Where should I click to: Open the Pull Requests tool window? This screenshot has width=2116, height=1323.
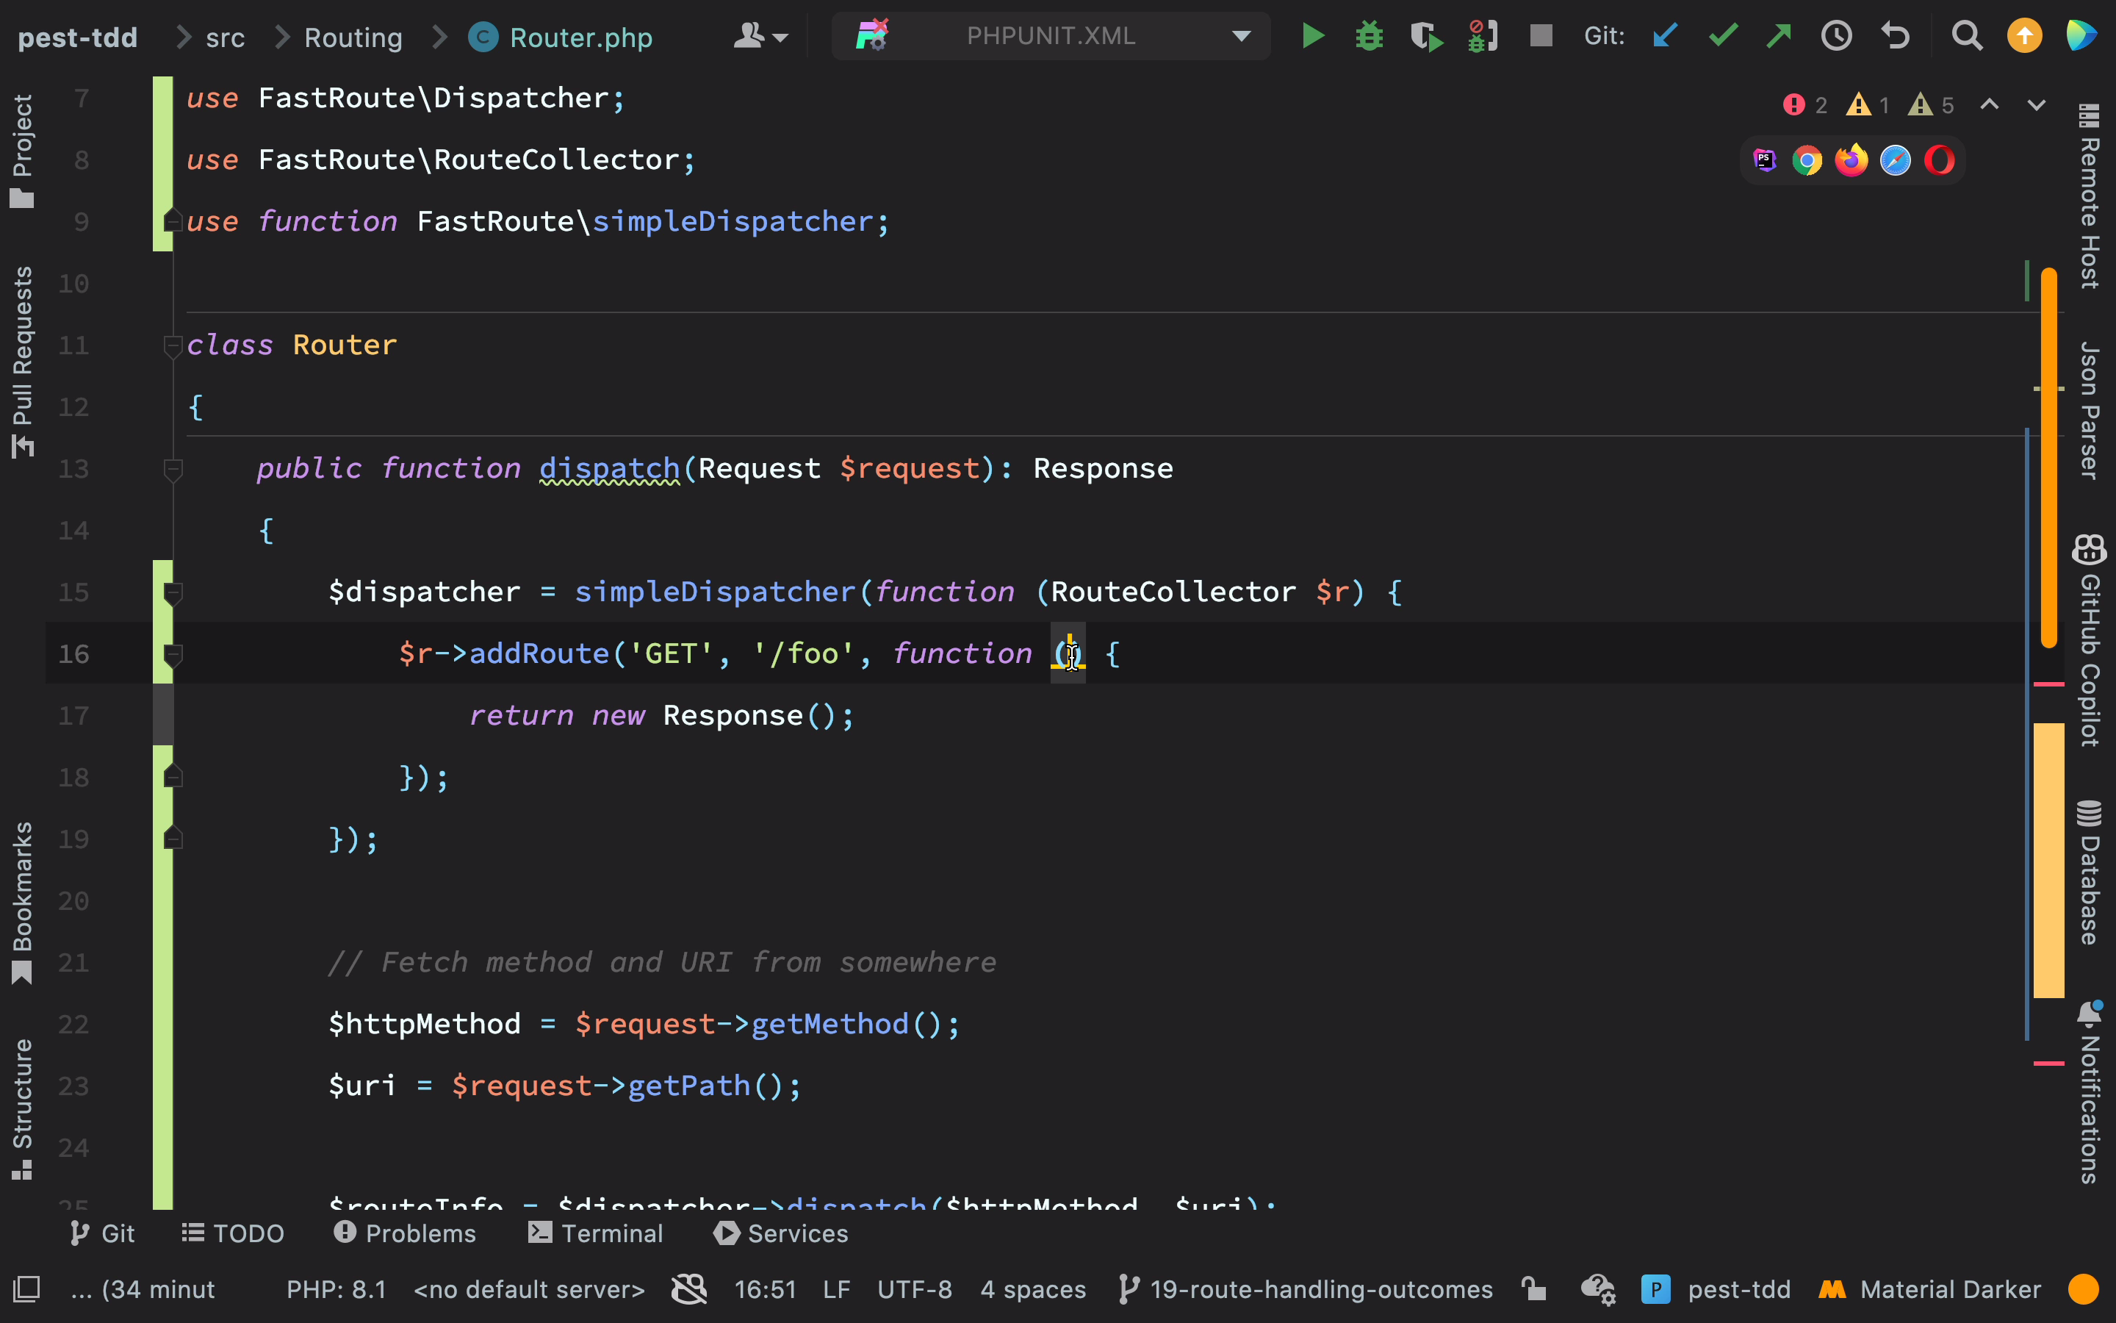point(22,362)
